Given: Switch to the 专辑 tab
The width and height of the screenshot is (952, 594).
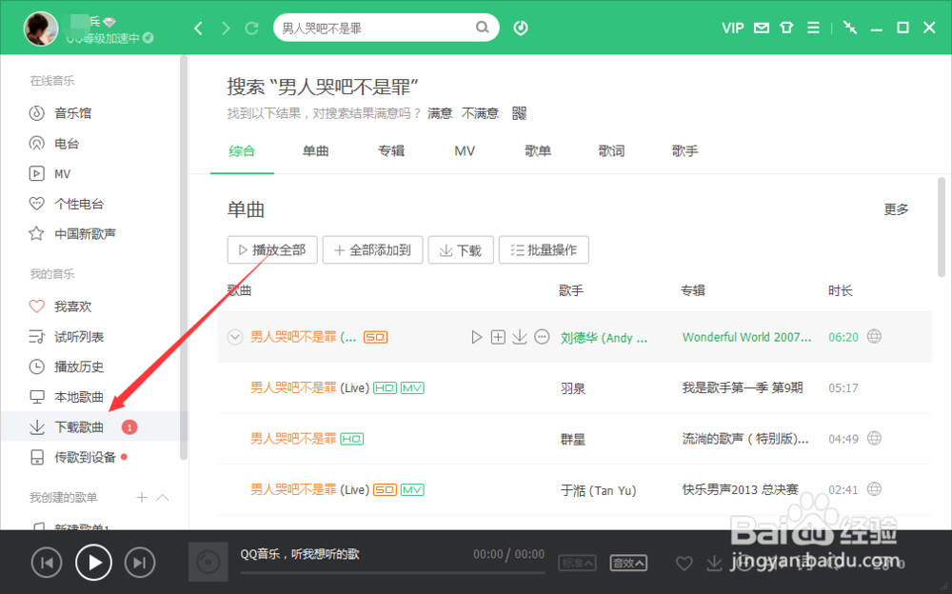Looking at the screenshot, I should [x=391, y=151].
